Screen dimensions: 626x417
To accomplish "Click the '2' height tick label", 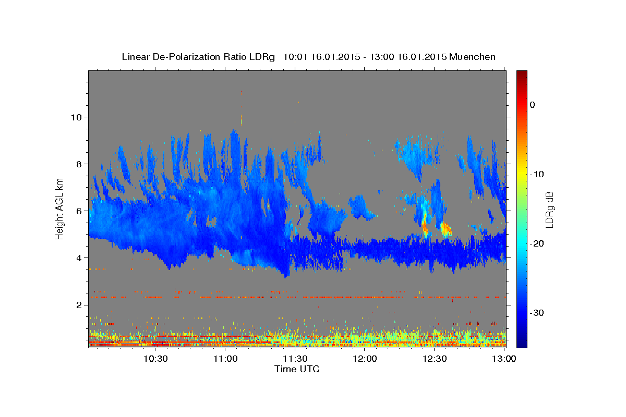I will pos(79,304).
